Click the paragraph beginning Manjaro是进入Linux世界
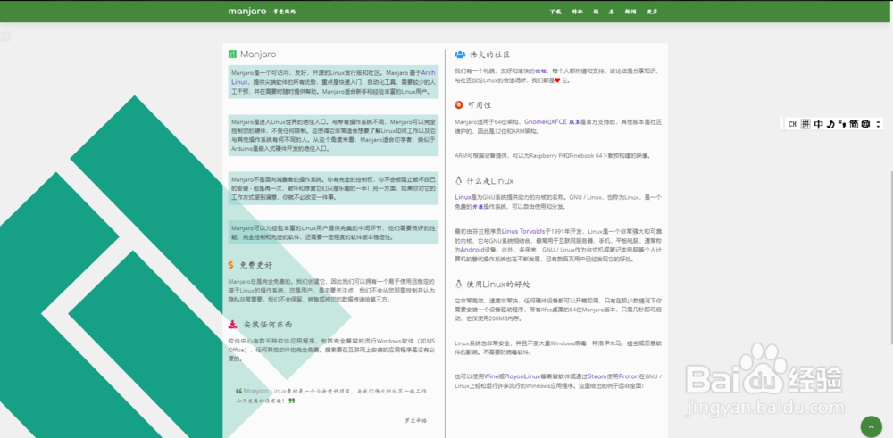Screen dimensions: 893x438 [x=334, y=136]
